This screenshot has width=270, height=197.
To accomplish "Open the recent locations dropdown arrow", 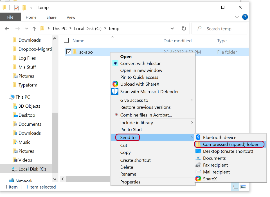I will (x=27, y=29).
